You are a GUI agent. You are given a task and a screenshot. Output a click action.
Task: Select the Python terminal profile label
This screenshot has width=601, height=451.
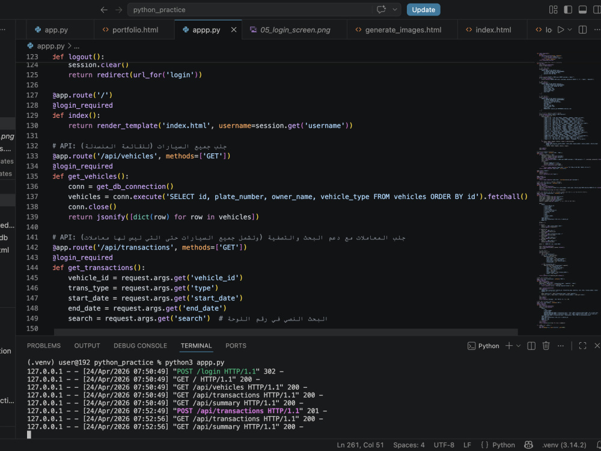tap(483, 346)
